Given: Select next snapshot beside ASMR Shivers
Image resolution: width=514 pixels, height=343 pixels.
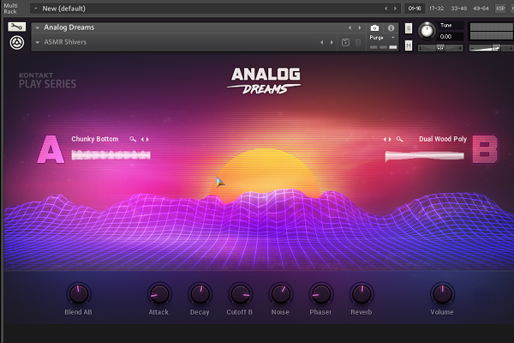Looking at the screenshot, I should coord(332,42).
